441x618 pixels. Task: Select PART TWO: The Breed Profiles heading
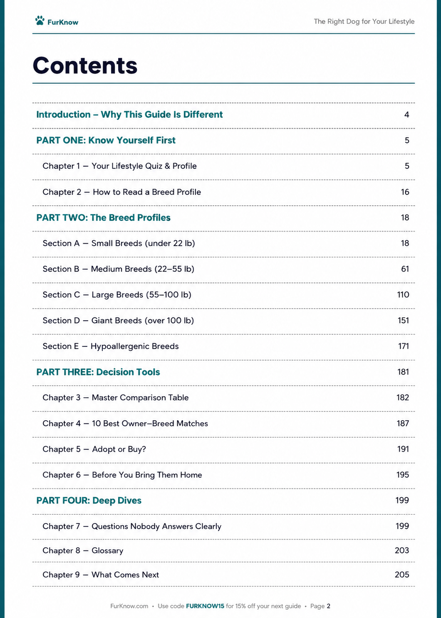pos(223,218)
